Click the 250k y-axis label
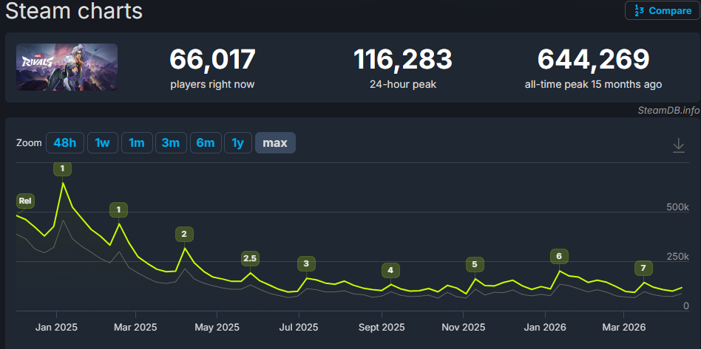Viewport: 701px width, 349px height. tap(677, 256)
